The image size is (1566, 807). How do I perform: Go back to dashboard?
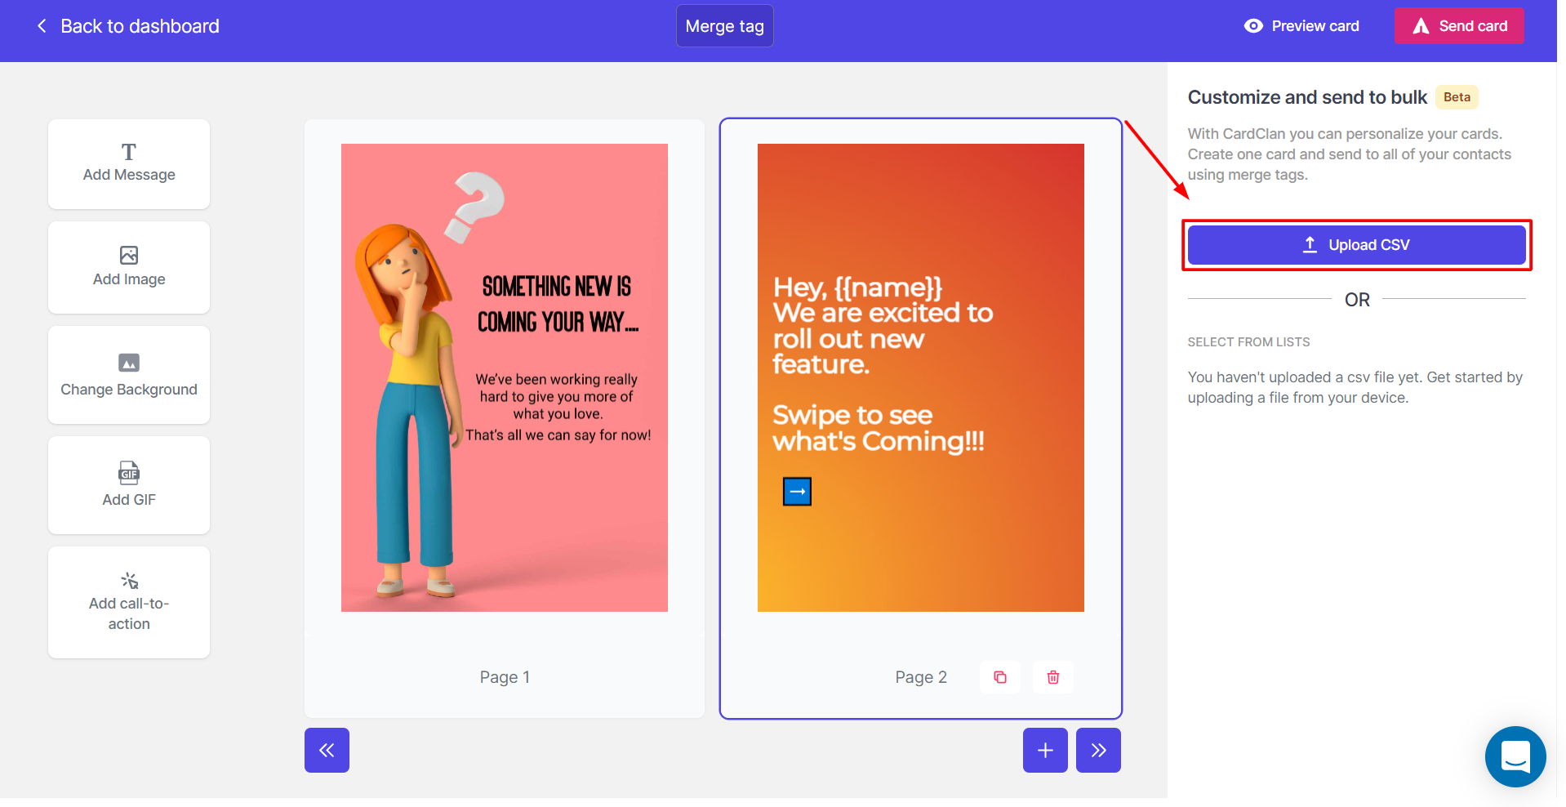pos(128,26)
